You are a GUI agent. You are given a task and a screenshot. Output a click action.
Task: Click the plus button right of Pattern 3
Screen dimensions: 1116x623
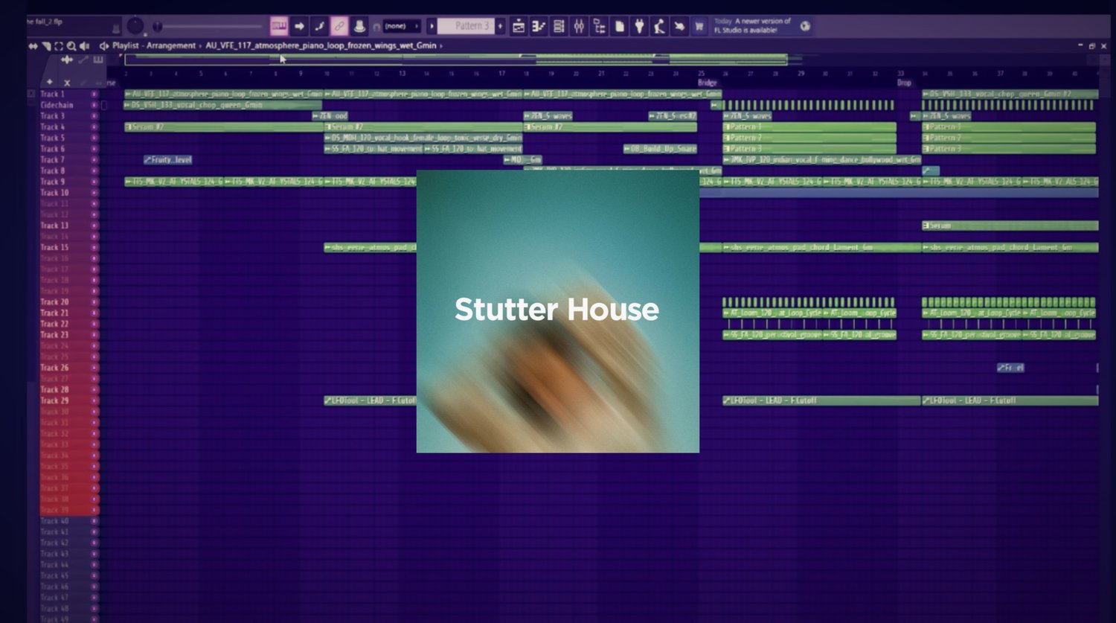click(x=501, y=26)
